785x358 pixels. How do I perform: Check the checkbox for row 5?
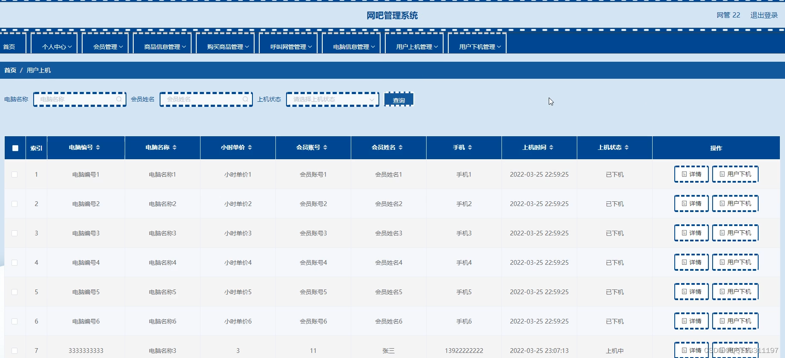(x=14, y=292)
